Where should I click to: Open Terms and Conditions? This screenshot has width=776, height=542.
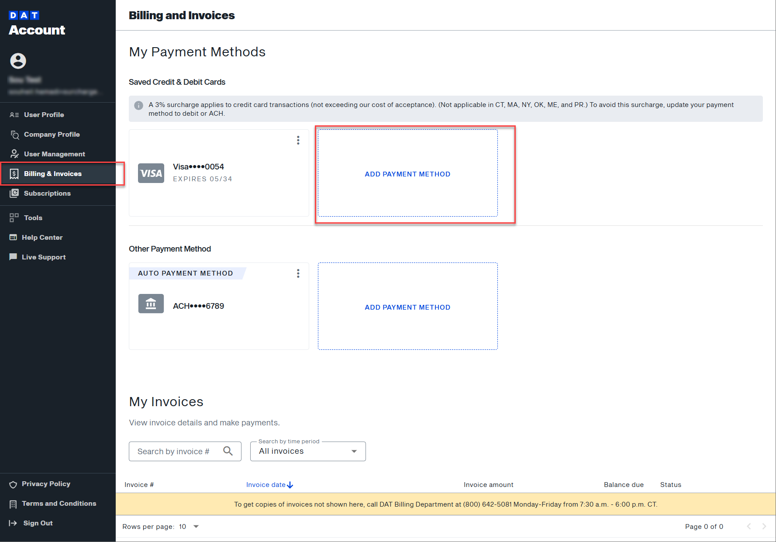tap(59, 503)
